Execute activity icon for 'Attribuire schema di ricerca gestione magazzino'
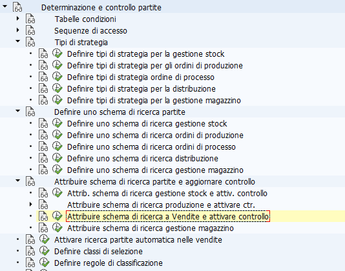Screen dimensions: 345x271 pyautogui.click(x=57, y=228)
